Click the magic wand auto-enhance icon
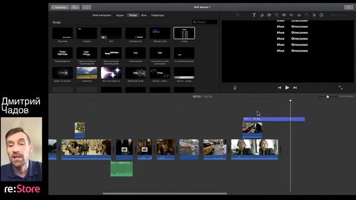The image size is (356, 200). pos(238,15)
